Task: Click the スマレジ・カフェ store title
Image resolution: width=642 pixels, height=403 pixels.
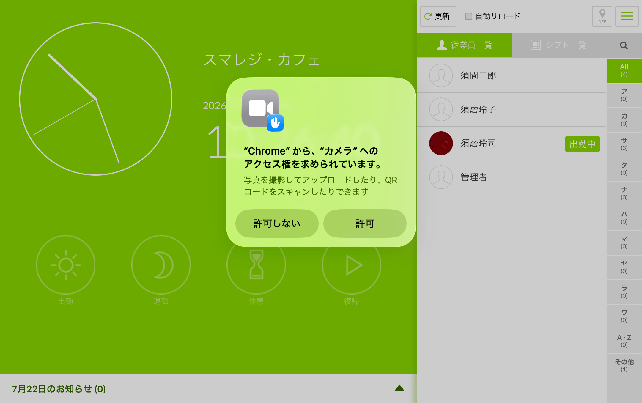Action: tap(262, 60)
